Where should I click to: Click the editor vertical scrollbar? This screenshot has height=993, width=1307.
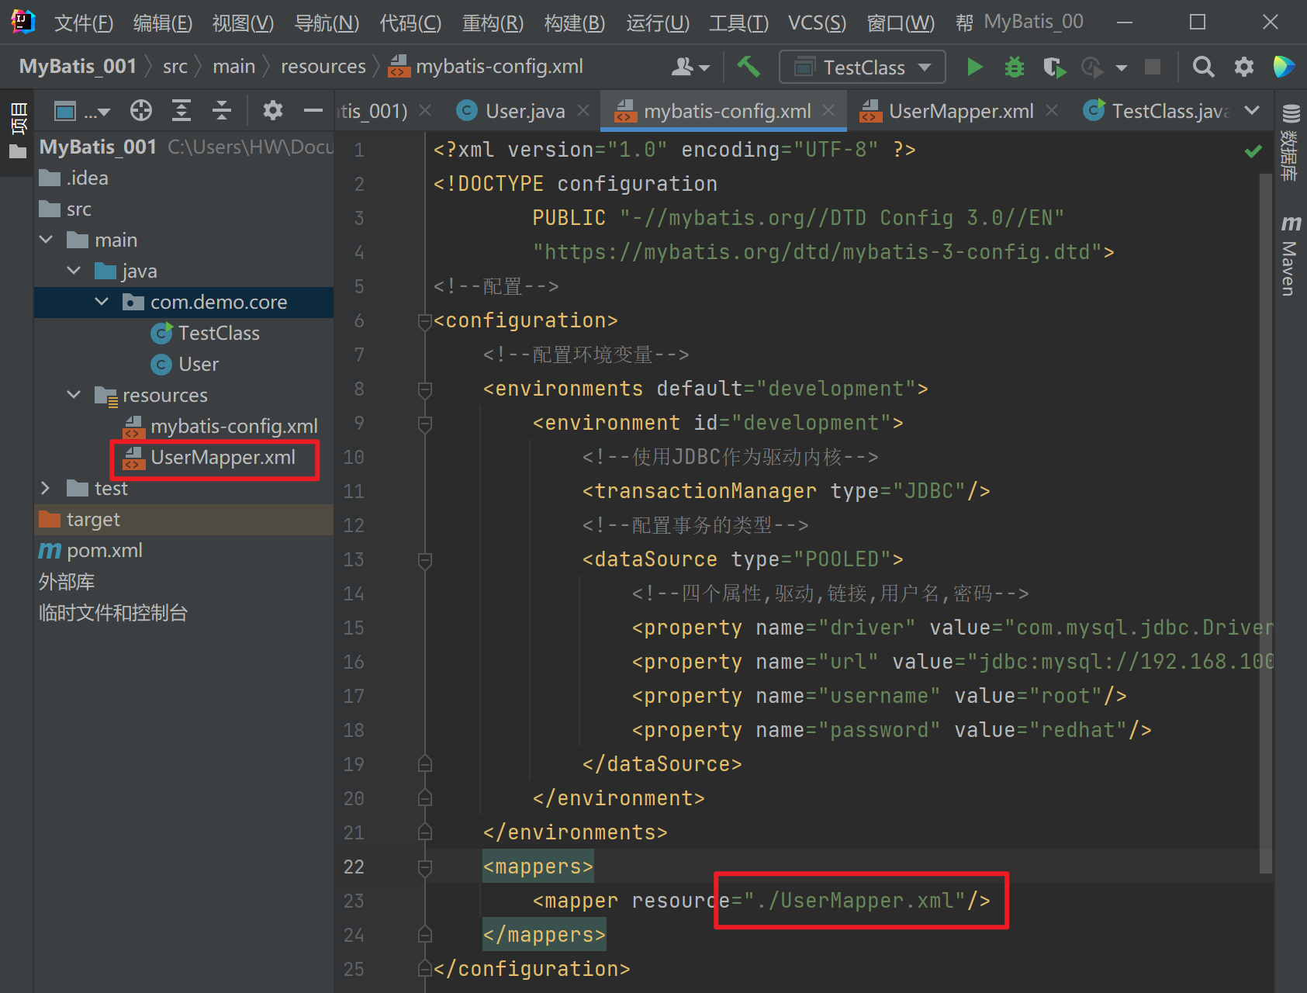pyautogui.click(x=1266, y=512)
